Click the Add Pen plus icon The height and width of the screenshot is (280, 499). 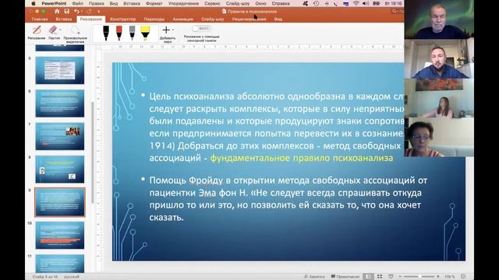click(166, 30)
